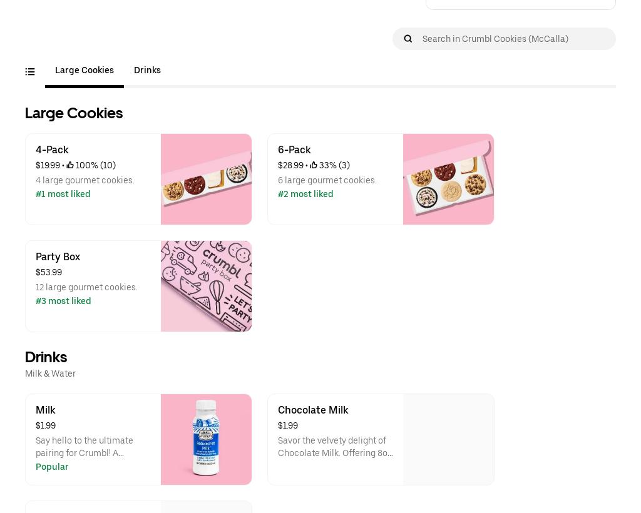Click the magnifying glass search icon
The image size is (641, 513).
[408, 39]
